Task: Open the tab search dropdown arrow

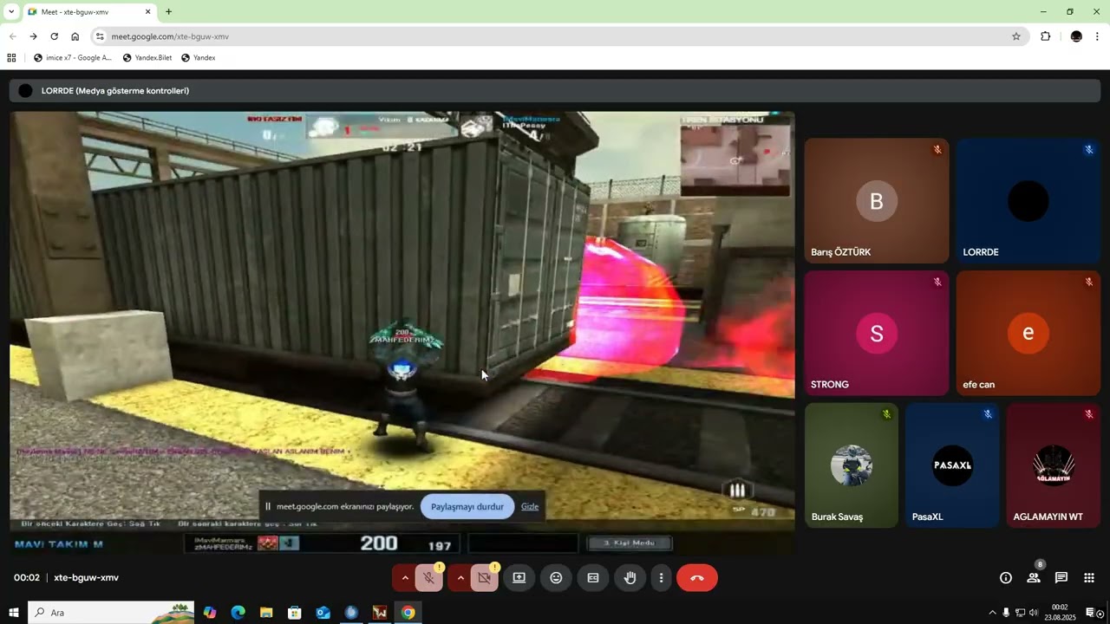Action: tap(11, 12)
